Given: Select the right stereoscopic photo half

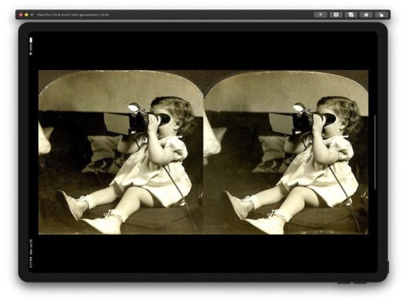Looking at the screenshot, I should pos(286,152).
